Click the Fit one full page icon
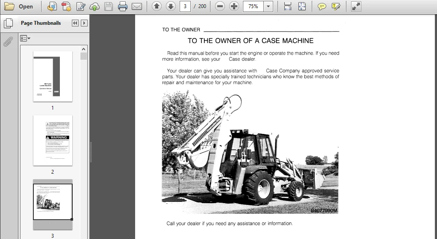Screen dimensions: 437x239 [x=302, y=6]
